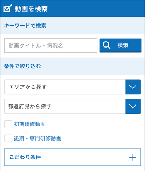Open the エリアから探す dropdown field

coord(72,87)
